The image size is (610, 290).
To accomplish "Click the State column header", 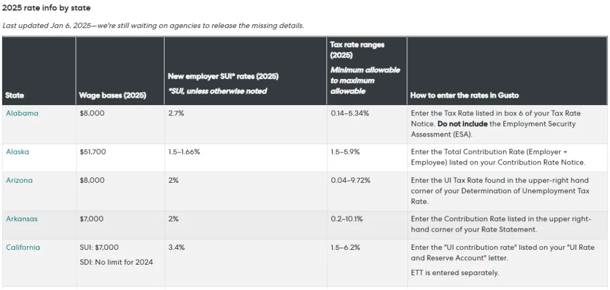I will (x=15, y=96).
